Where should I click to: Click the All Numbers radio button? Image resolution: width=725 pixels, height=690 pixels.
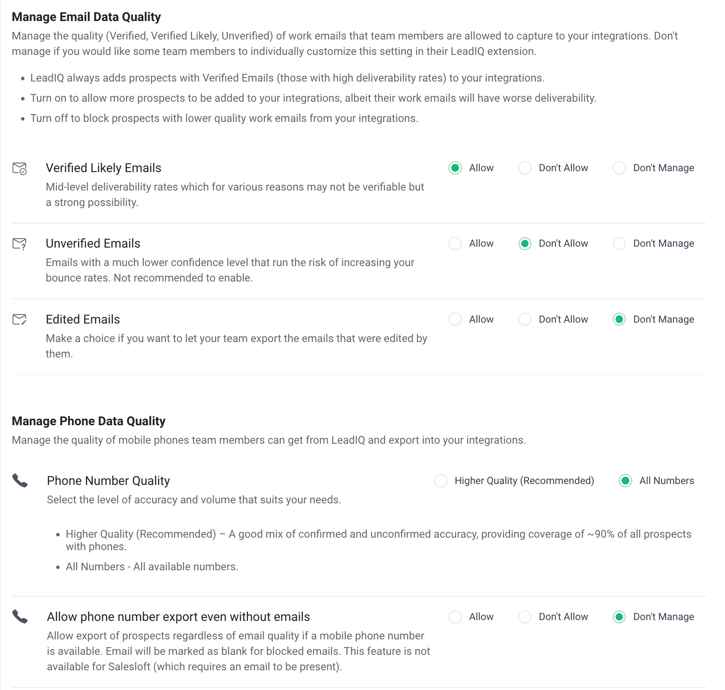(625, 481)
